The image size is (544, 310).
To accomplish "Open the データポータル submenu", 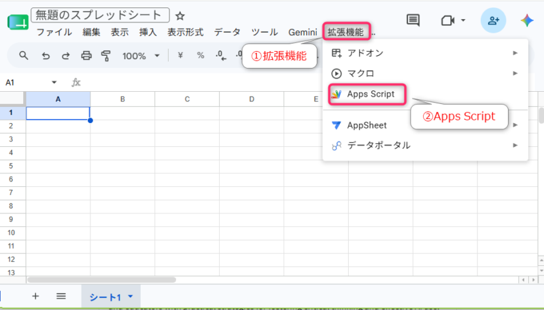I will pyautogui.click(x=425, y=145).
